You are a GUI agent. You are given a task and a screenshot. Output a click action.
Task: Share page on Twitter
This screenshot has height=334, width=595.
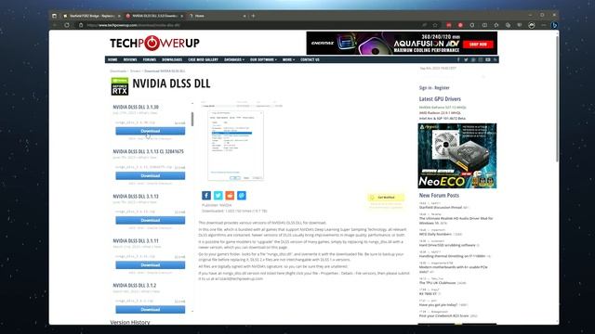(x=218, y=196)
